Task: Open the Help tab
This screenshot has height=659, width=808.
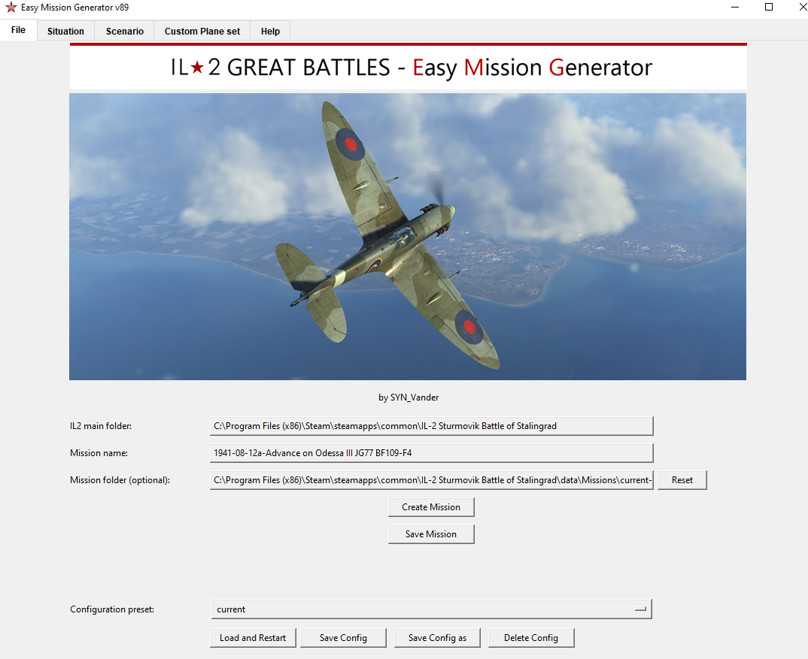Action: tap(270, 31)
